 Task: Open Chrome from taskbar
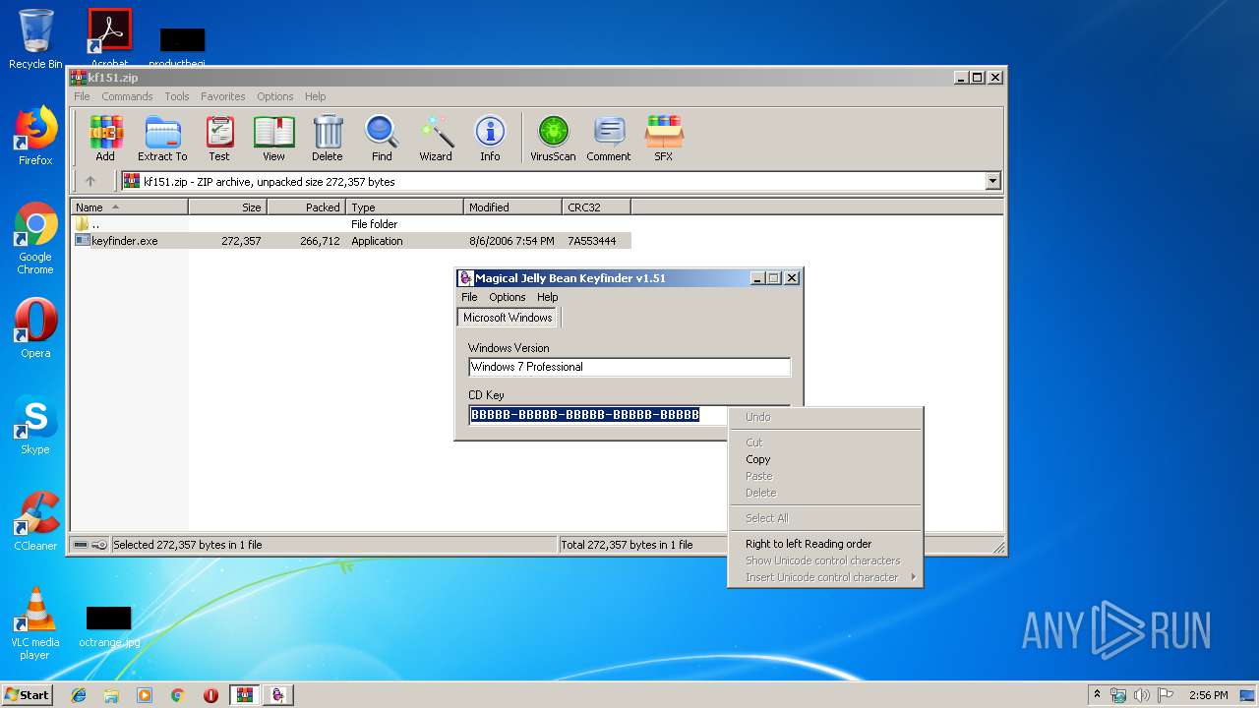[177, 695]
